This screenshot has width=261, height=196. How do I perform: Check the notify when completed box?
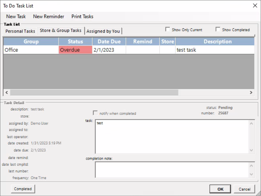(95, 113)
